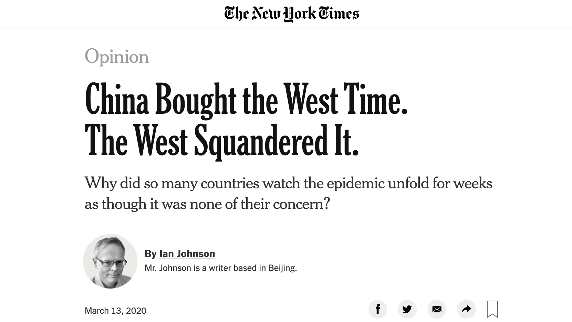Click the word "By" in the byline

click(150, 254)
